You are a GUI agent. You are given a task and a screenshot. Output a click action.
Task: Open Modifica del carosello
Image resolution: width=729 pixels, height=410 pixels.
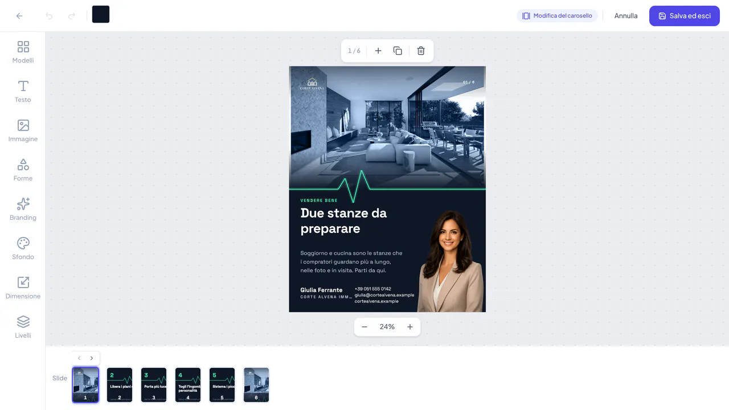pos(557,16)
